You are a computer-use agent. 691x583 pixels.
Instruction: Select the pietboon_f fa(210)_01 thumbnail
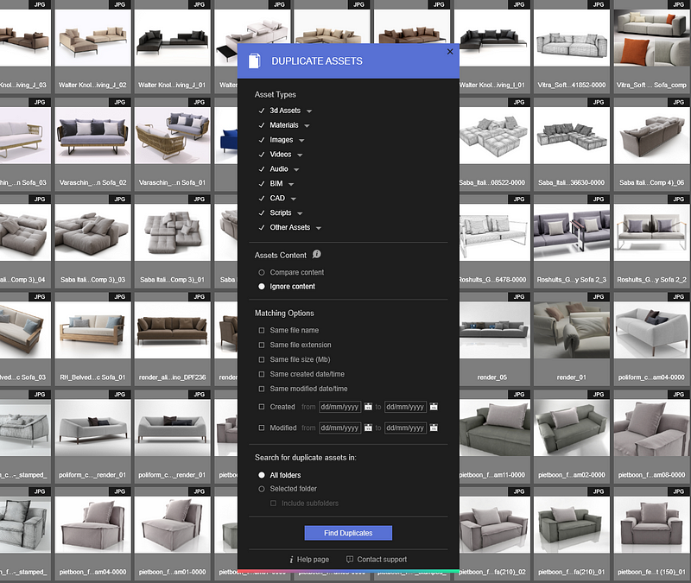572,524
